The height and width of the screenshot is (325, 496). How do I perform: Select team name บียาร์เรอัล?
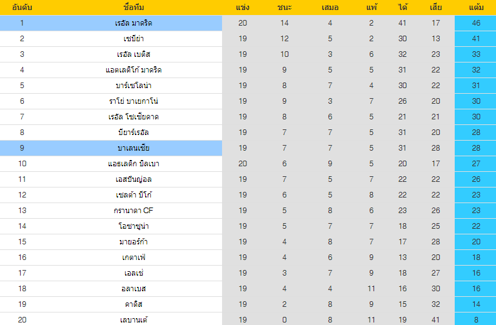point(133,132)
